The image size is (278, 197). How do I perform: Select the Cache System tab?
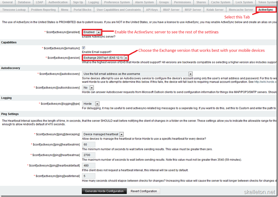pyautogui.click(x=221, y=2)
